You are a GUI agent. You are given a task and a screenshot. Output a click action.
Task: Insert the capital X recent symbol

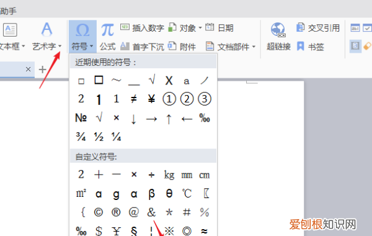click(x=169, y=81)
